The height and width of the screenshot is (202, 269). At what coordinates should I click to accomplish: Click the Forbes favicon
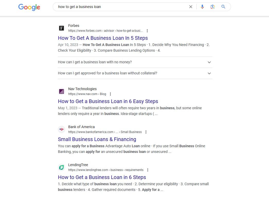click(62, 28)
